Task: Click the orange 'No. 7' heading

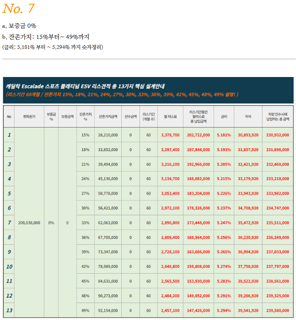Action: pyautogui.click(x=18, y=9)
